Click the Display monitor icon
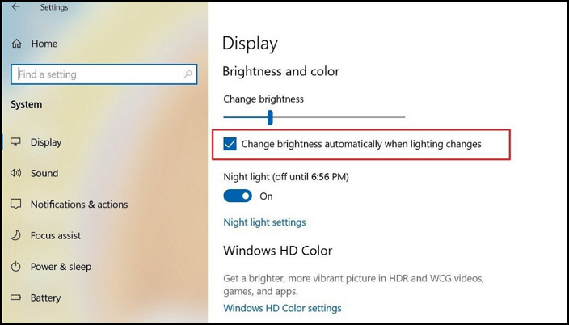 [15, 141]
